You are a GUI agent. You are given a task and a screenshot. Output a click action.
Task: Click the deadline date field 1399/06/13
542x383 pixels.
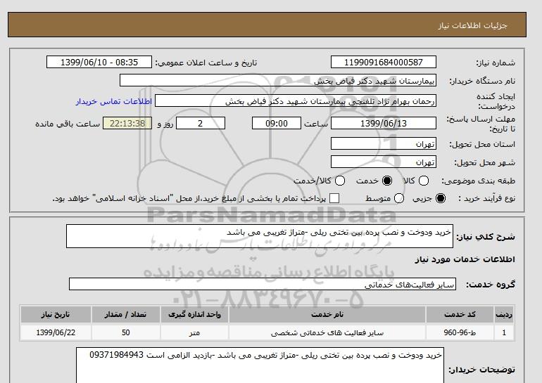384,123
